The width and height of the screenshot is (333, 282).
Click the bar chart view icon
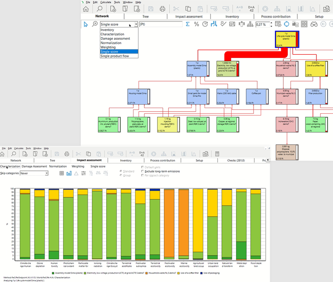tap(69, 173)
